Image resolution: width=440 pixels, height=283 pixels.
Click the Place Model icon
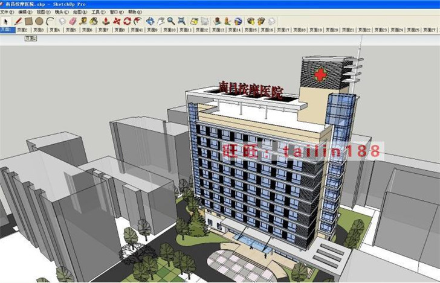pyautogui.click(x=217, y=21)
